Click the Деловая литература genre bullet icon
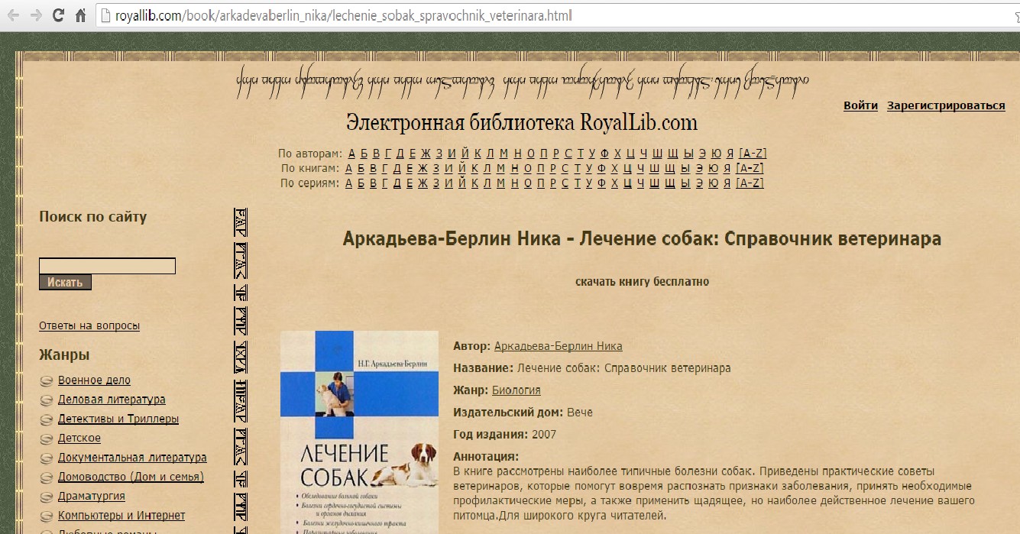 (46, 400)
